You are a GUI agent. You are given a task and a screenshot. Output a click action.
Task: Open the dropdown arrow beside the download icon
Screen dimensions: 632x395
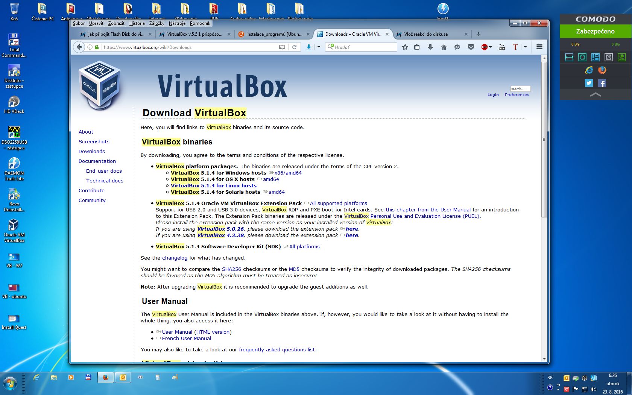click(319, 47)
